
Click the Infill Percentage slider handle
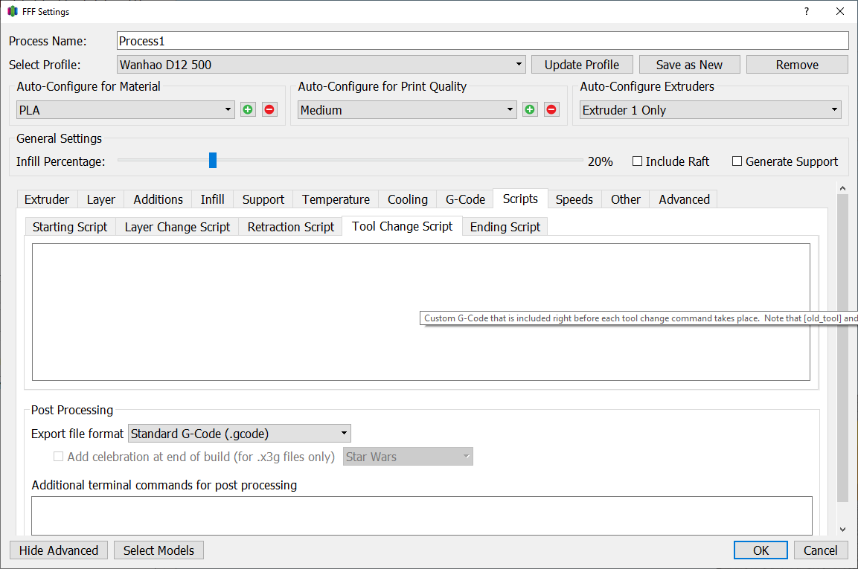213,161
